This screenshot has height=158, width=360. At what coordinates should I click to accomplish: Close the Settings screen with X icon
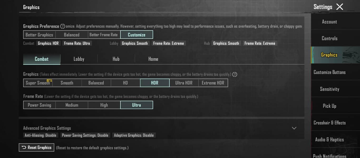[340, 7]
